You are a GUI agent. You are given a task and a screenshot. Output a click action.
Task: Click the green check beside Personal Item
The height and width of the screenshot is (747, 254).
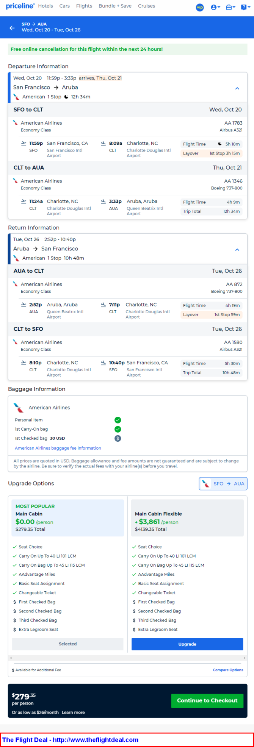point(118,420)
